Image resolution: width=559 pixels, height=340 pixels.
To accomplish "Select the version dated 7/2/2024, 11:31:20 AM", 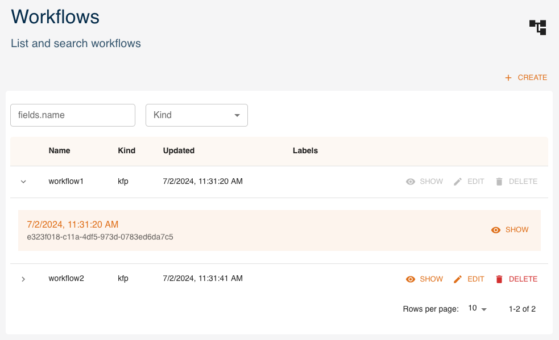I will tap(73, 225).
